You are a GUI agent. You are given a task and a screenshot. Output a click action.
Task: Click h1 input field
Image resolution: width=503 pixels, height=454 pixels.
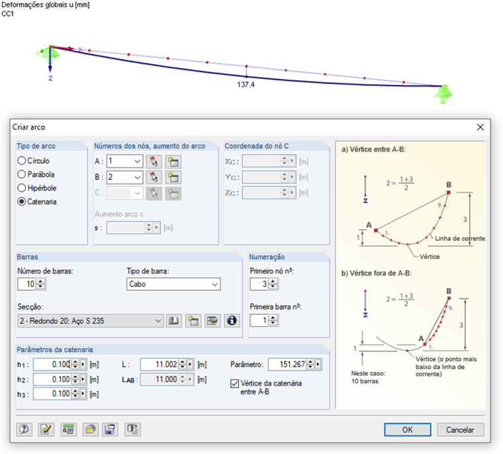[52, 364]
